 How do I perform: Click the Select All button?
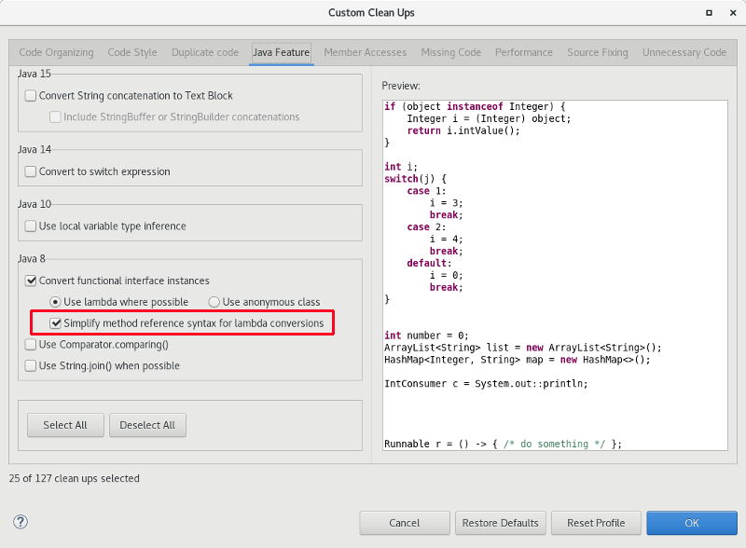tap(65, 425)
